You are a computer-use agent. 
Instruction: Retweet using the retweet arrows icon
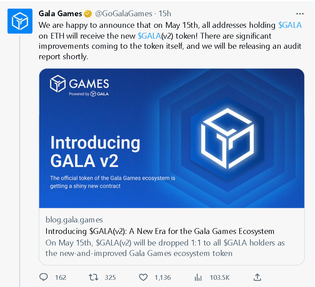(93, 277)
